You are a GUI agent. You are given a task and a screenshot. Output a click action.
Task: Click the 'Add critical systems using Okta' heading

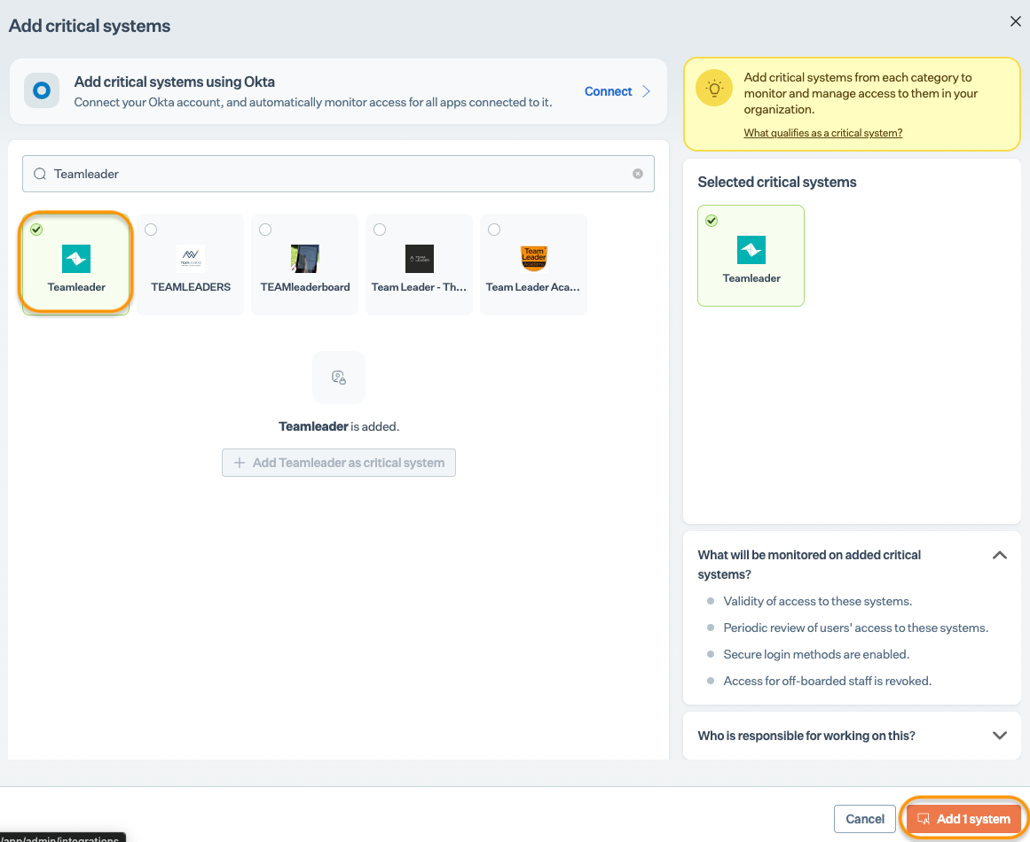tap(174, 82)
